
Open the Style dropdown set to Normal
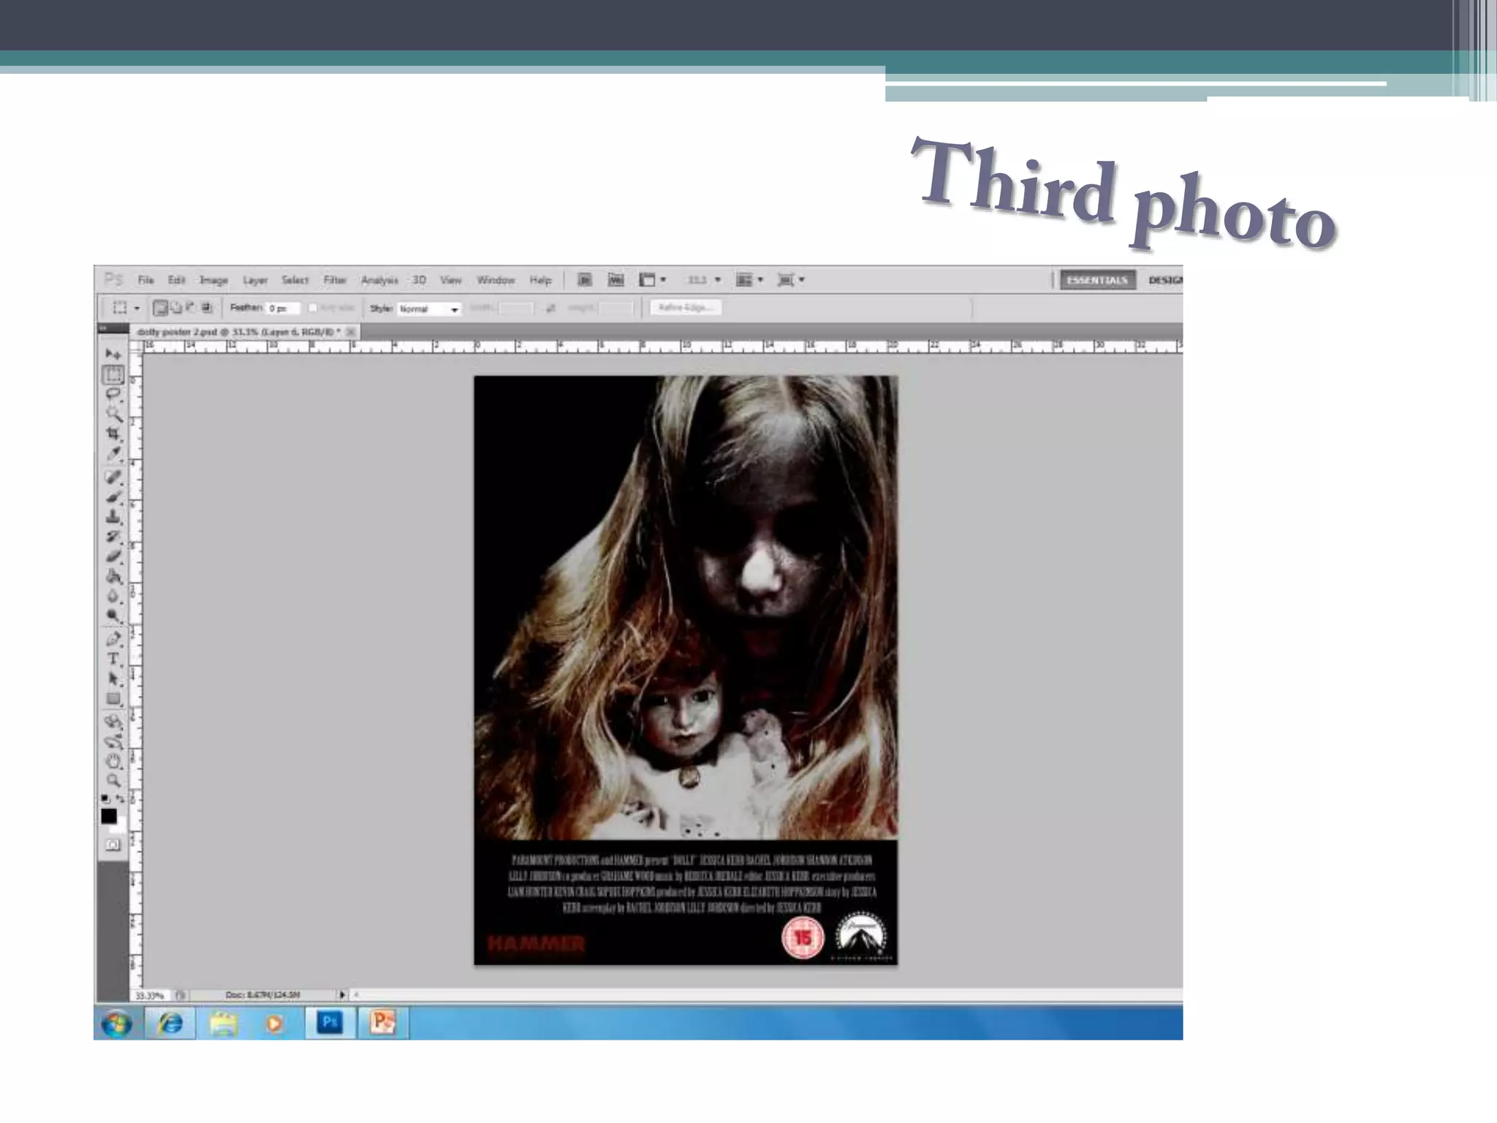tap(430, 309)
